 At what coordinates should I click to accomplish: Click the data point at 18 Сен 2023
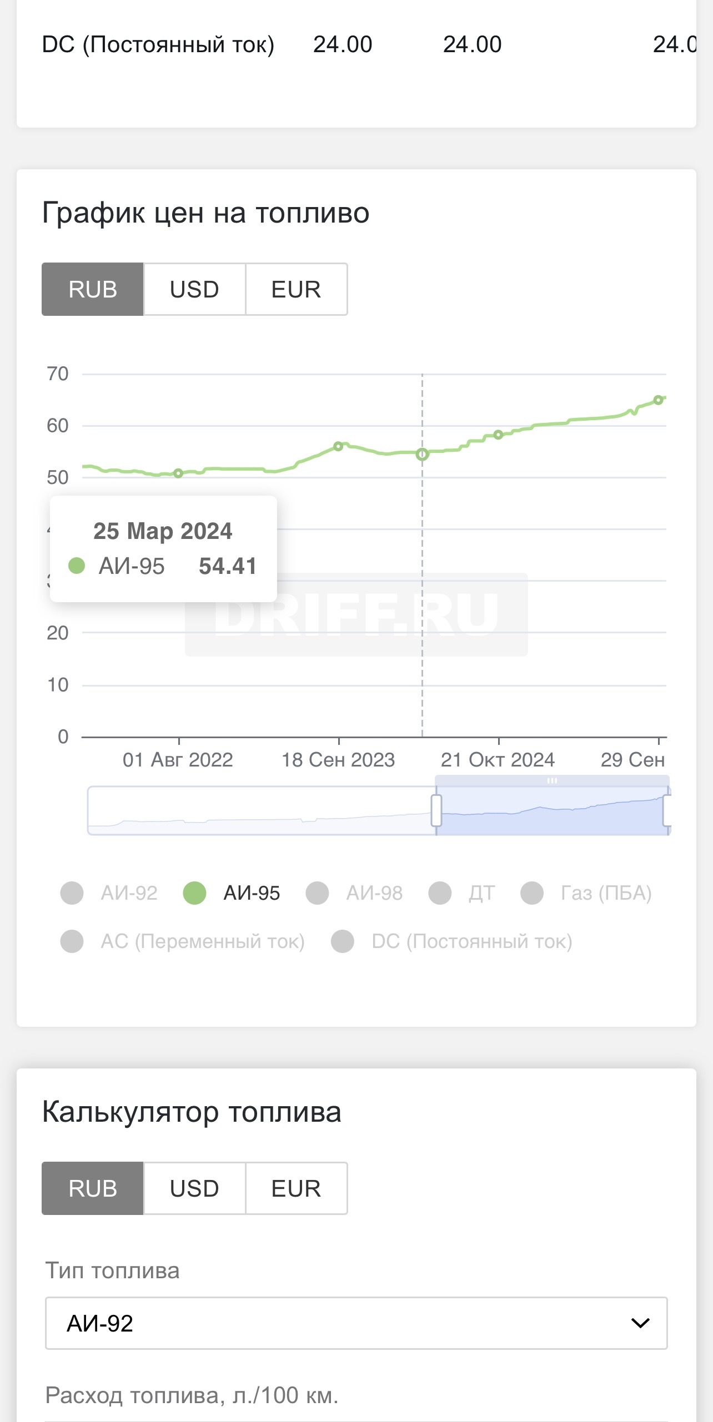[338, 446]
